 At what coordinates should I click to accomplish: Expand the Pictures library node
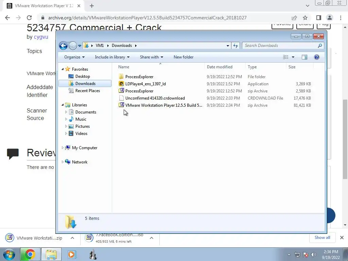coord(66,126)
